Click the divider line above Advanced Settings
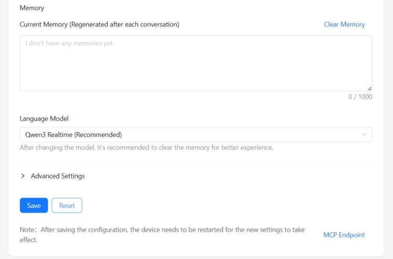The width and height of the screenshot is (393, 259). 195,164
